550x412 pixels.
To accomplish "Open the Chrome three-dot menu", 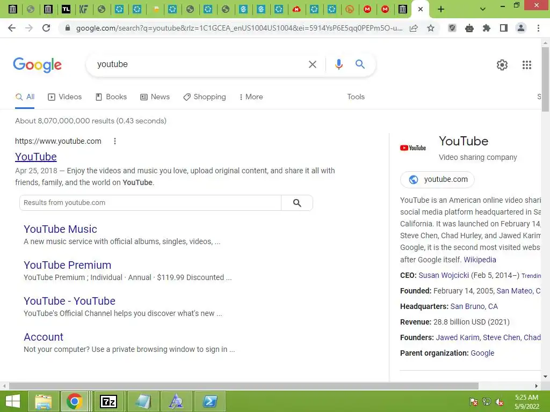I will click(538, 28).
